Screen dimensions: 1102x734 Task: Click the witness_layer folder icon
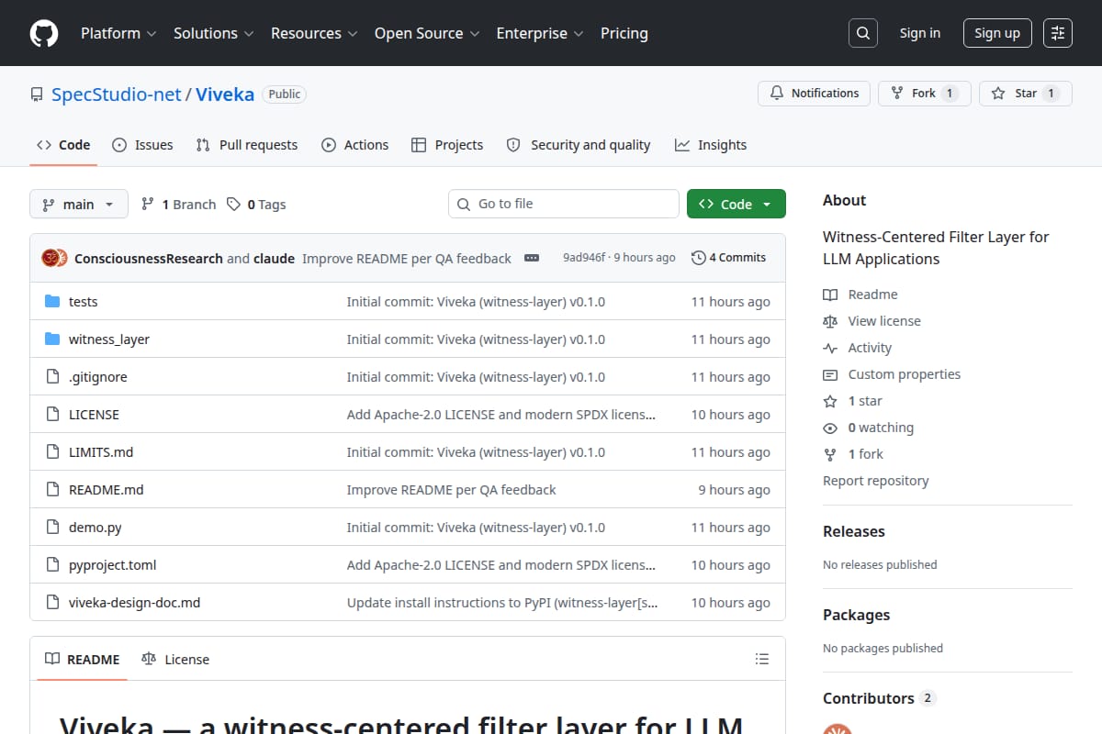[52, 339]
